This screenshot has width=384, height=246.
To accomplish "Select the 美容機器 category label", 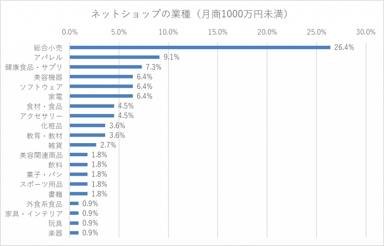I will point(48,77).
